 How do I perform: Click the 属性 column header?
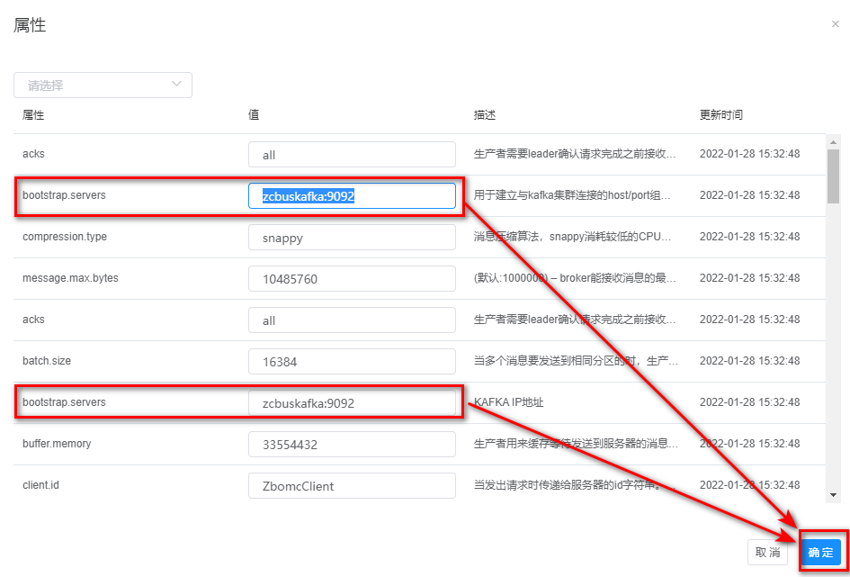click(x=33, y=115)
